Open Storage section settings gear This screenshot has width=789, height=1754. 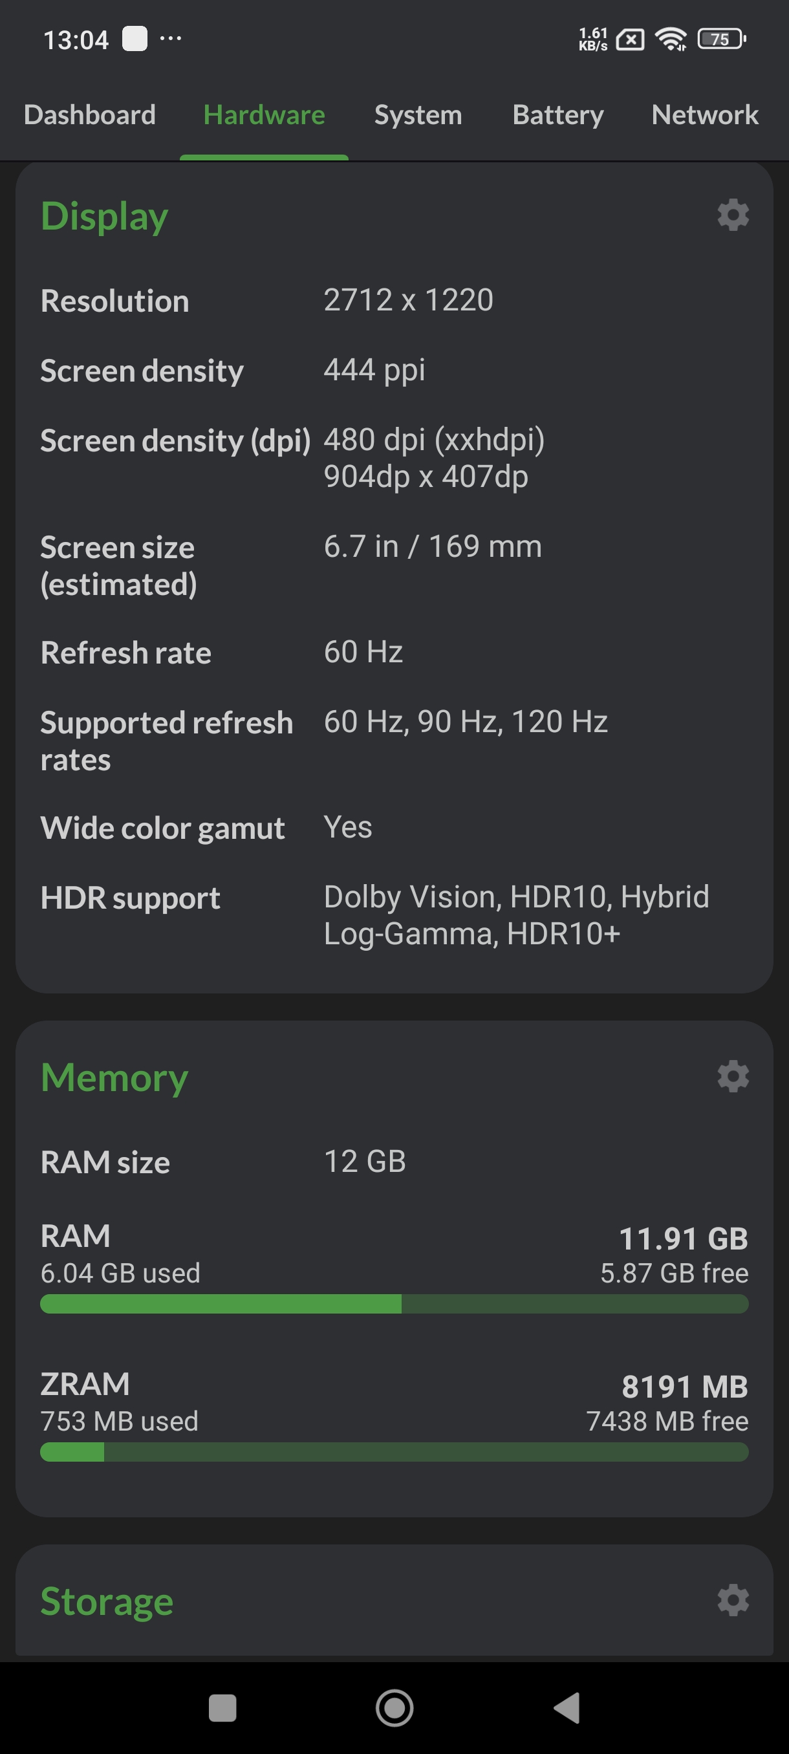tap(733, 1600)
